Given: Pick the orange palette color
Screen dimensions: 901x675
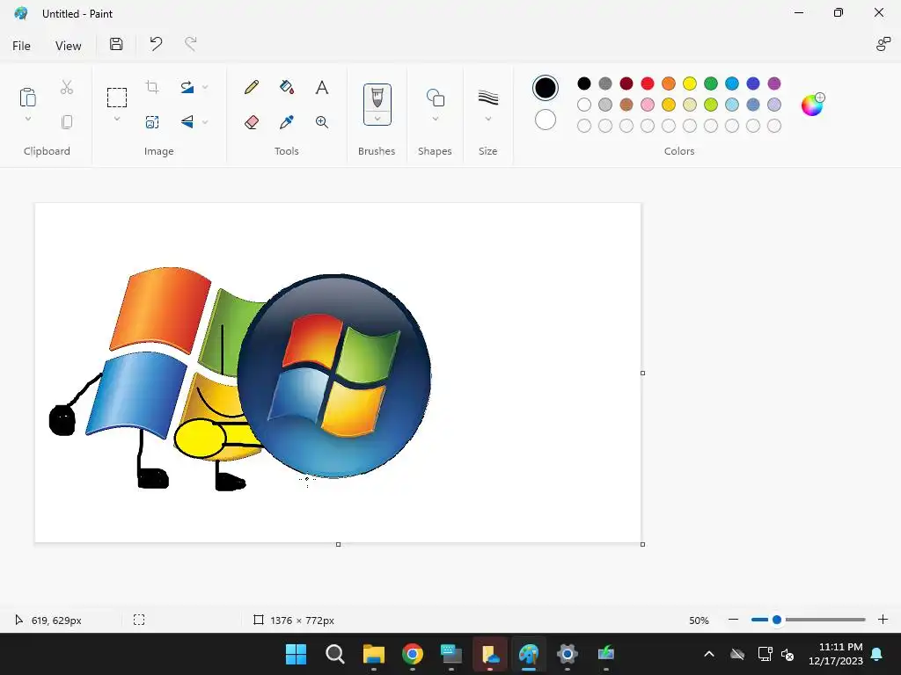Looking at the screenshot, I should pos(669,83).
